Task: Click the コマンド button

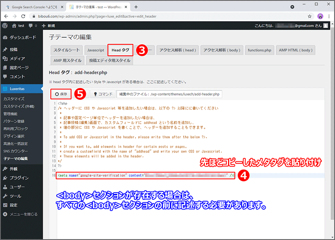Action: (103, 94)
